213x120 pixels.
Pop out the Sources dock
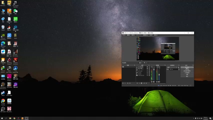149,65
